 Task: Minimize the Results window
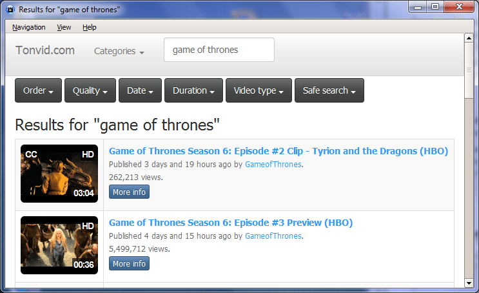coord(418,7)
